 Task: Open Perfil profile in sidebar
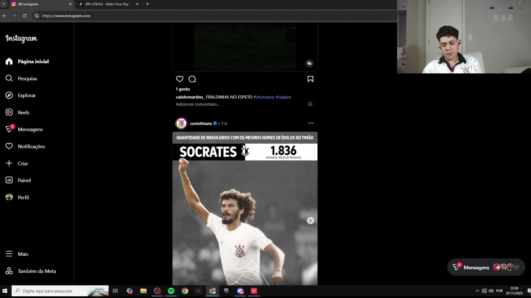click(x=17, y=197)
